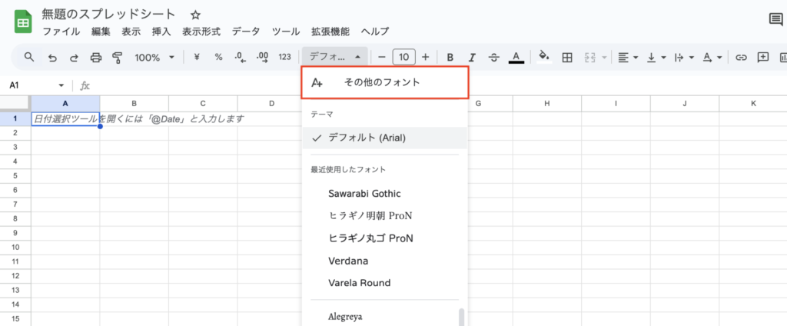Increase font size with plus button
The width and height of the screenshot is (787, 326).
425,57
